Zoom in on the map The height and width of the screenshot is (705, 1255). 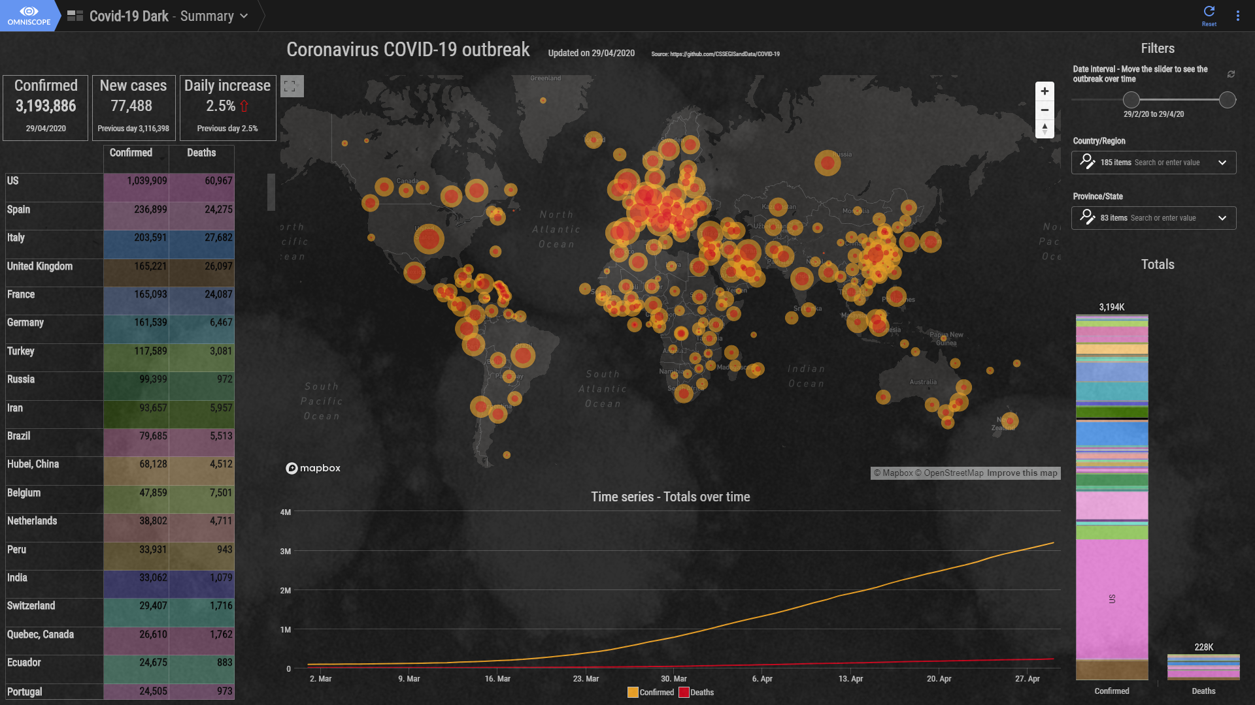point(1044,91)
